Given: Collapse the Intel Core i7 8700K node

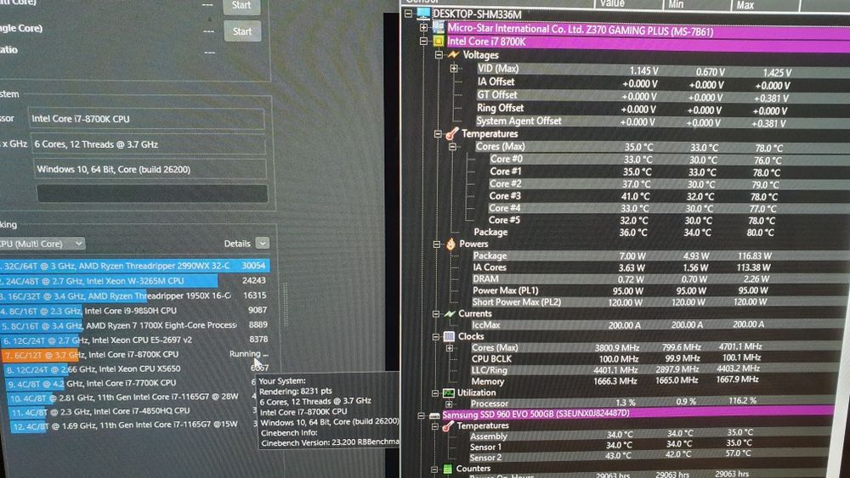Looking at the screenshot, I should pyautogui.click(x=424, y=41).
